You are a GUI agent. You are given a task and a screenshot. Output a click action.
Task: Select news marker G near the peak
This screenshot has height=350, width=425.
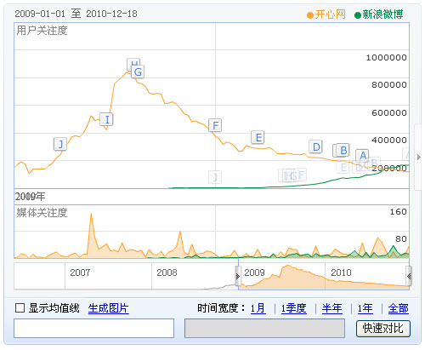[x=138, y=72]
